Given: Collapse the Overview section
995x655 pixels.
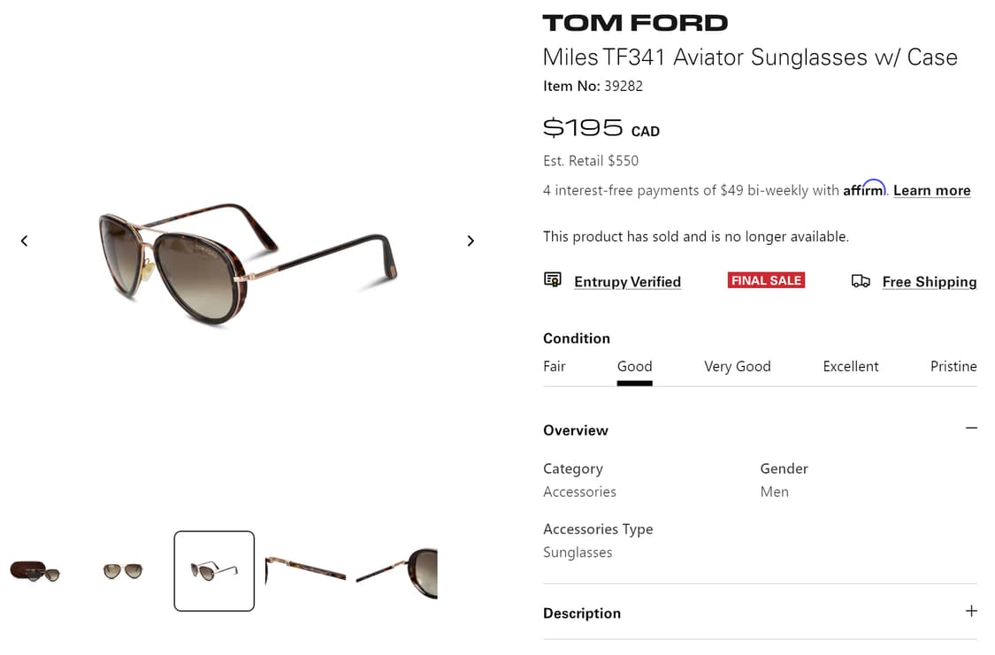Looking at the screenshot, I should 970,428.
